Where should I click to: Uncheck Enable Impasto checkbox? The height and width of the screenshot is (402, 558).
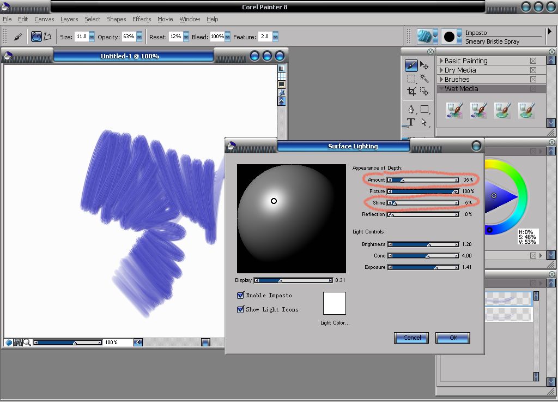(x=240, y=295)
